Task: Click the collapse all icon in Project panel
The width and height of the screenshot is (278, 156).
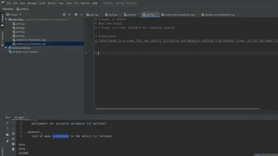Action: (69, 15)
